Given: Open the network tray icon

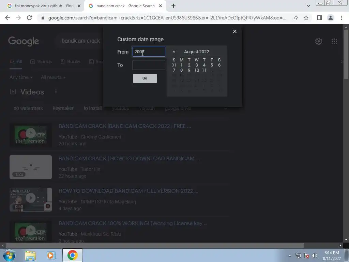Looking at the screenshot, I should click(298, 256).
